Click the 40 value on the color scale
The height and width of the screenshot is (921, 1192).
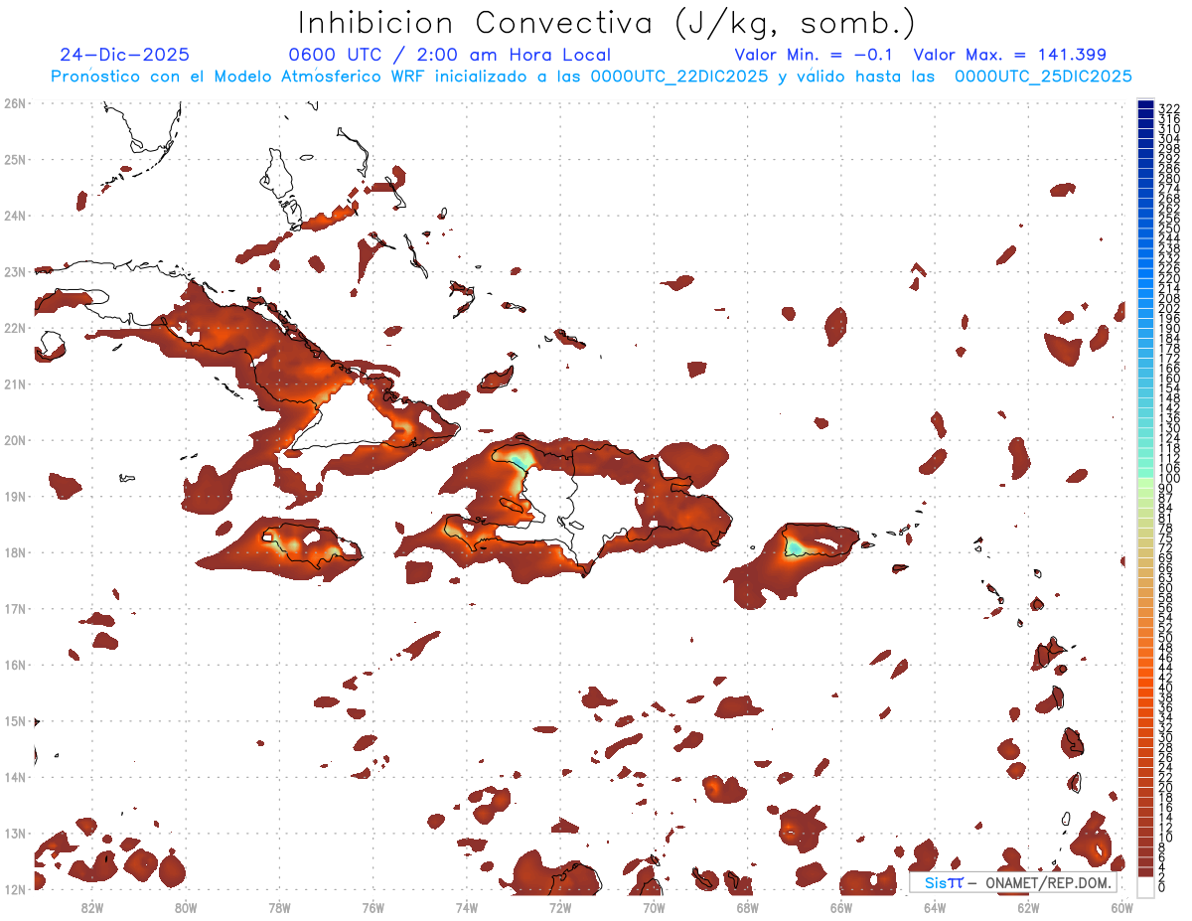click(1166, 687)
